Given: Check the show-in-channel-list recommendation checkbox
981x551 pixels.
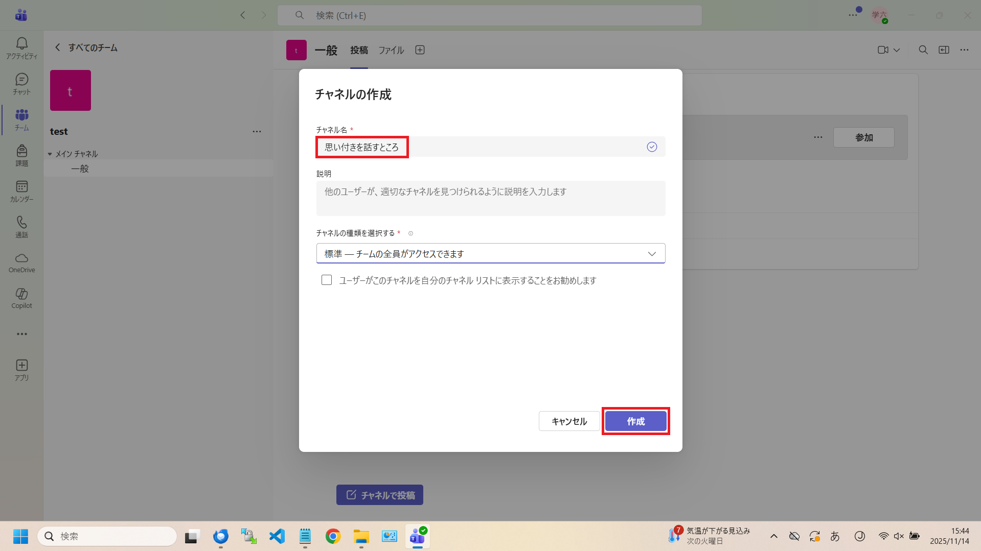Looking at the screenshot, I should pos(327,280).
